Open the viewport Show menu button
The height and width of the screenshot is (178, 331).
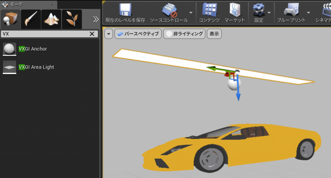tap(214, 34)
